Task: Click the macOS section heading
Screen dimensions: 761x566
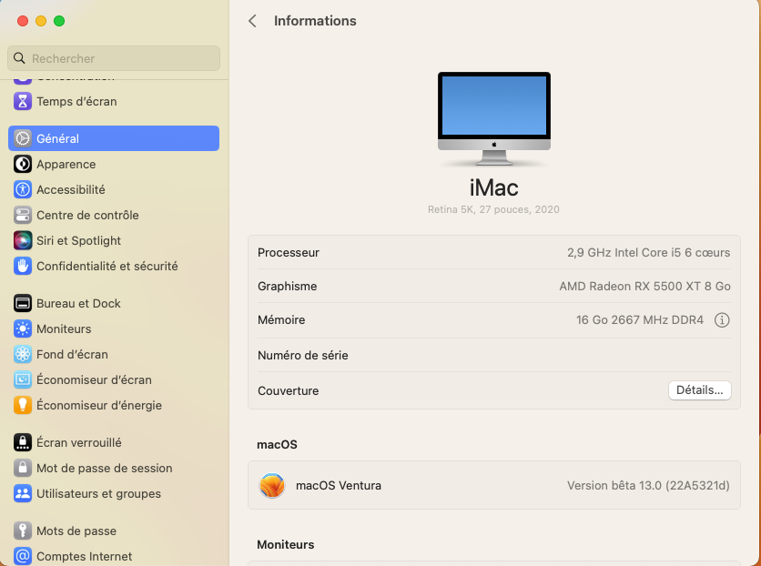Action: tap(277, 444)
